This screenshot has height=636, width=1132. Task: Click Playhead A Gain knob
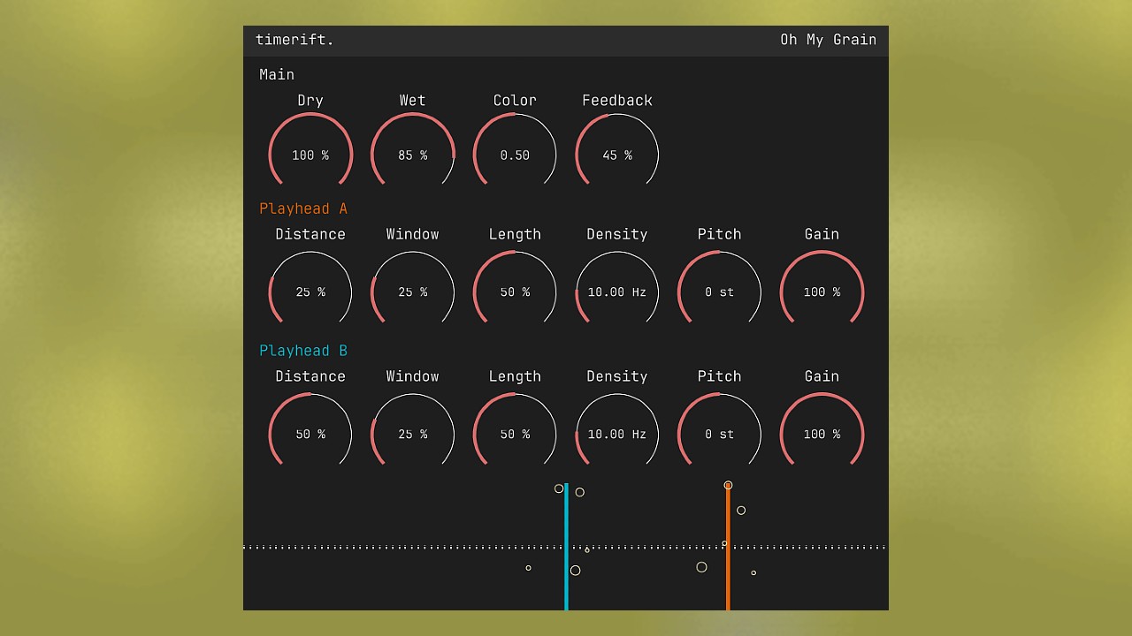822,289
